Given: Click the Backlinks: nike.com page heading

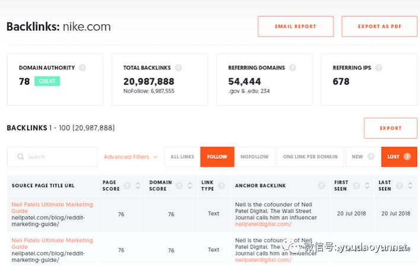Looking at the screenshot, I should [59, 27].
